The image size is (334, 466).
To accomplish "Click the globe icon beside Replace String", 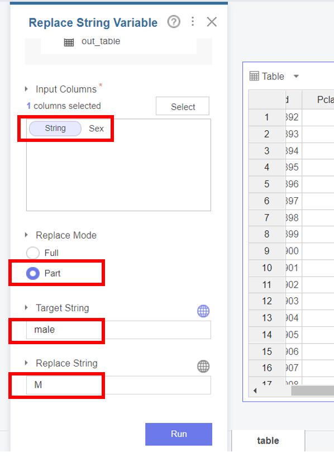I will 203,366.
